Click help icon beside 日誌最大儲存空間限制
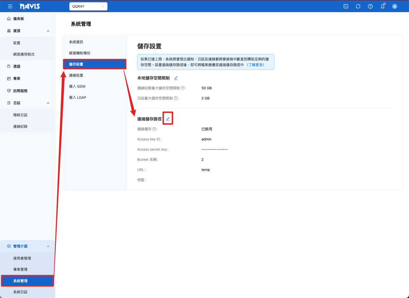 click(176, 98)
